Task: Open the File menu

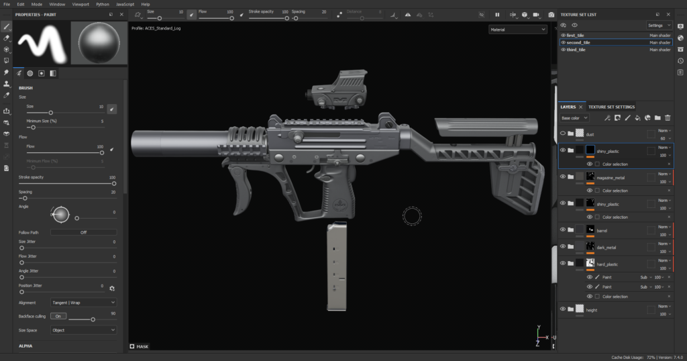Action: click(7, 4)
